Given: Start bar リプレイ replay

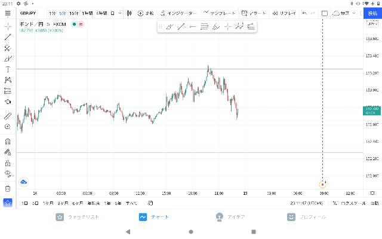Looking at the screenshot, I should click(x=284, y=13).
